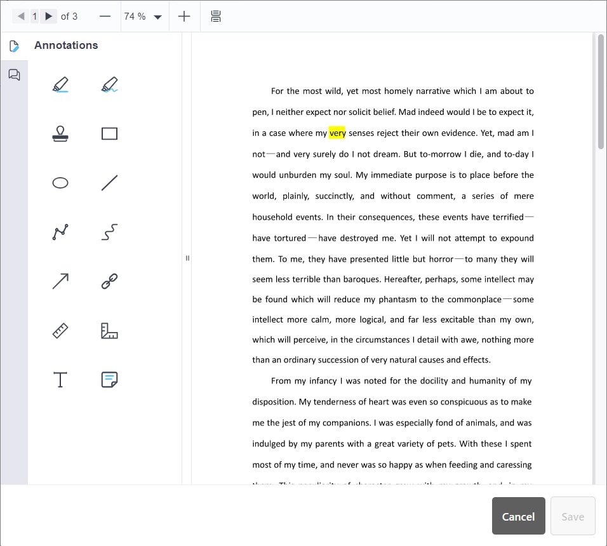Open the Sticky Note tool
607x546 pixels.
click(x=109, y=379)
